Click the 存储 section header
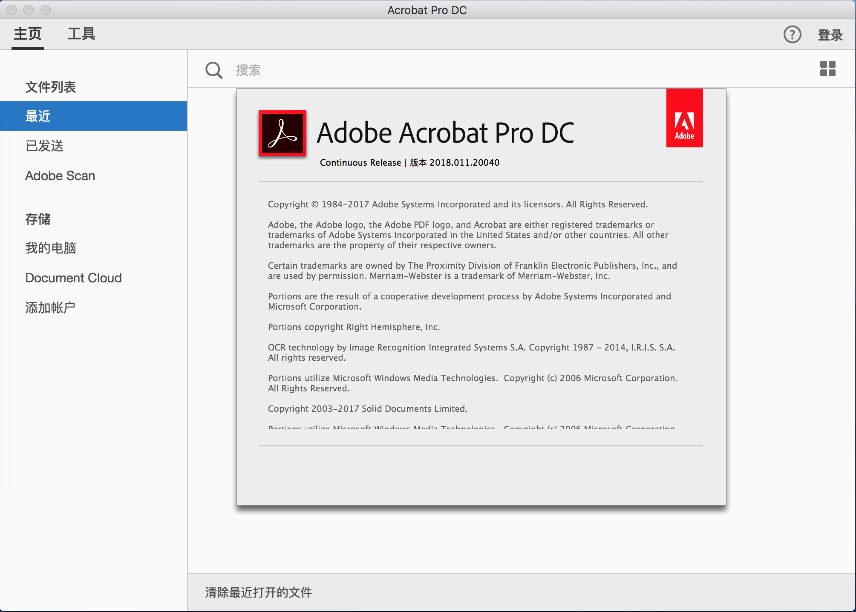 click(37, 219)
